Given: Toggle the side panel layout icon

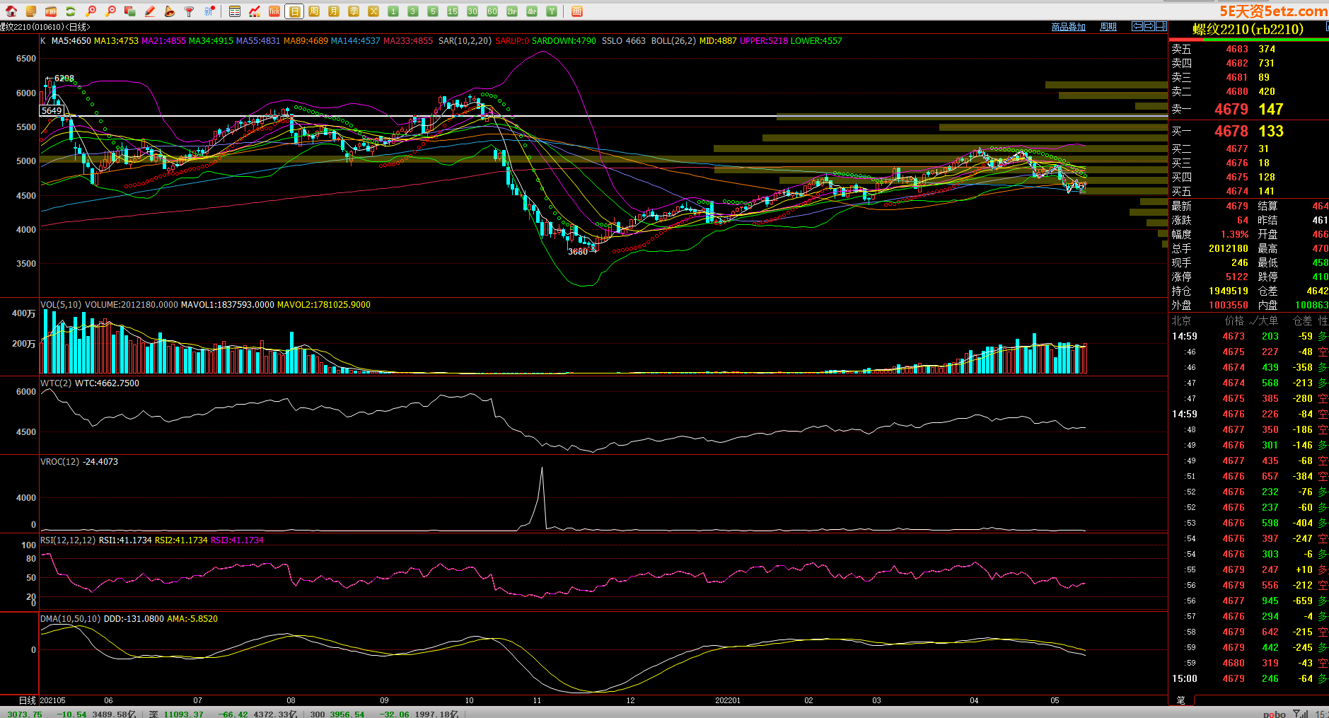Looking at the screenshot, I should click(1161, 26).
